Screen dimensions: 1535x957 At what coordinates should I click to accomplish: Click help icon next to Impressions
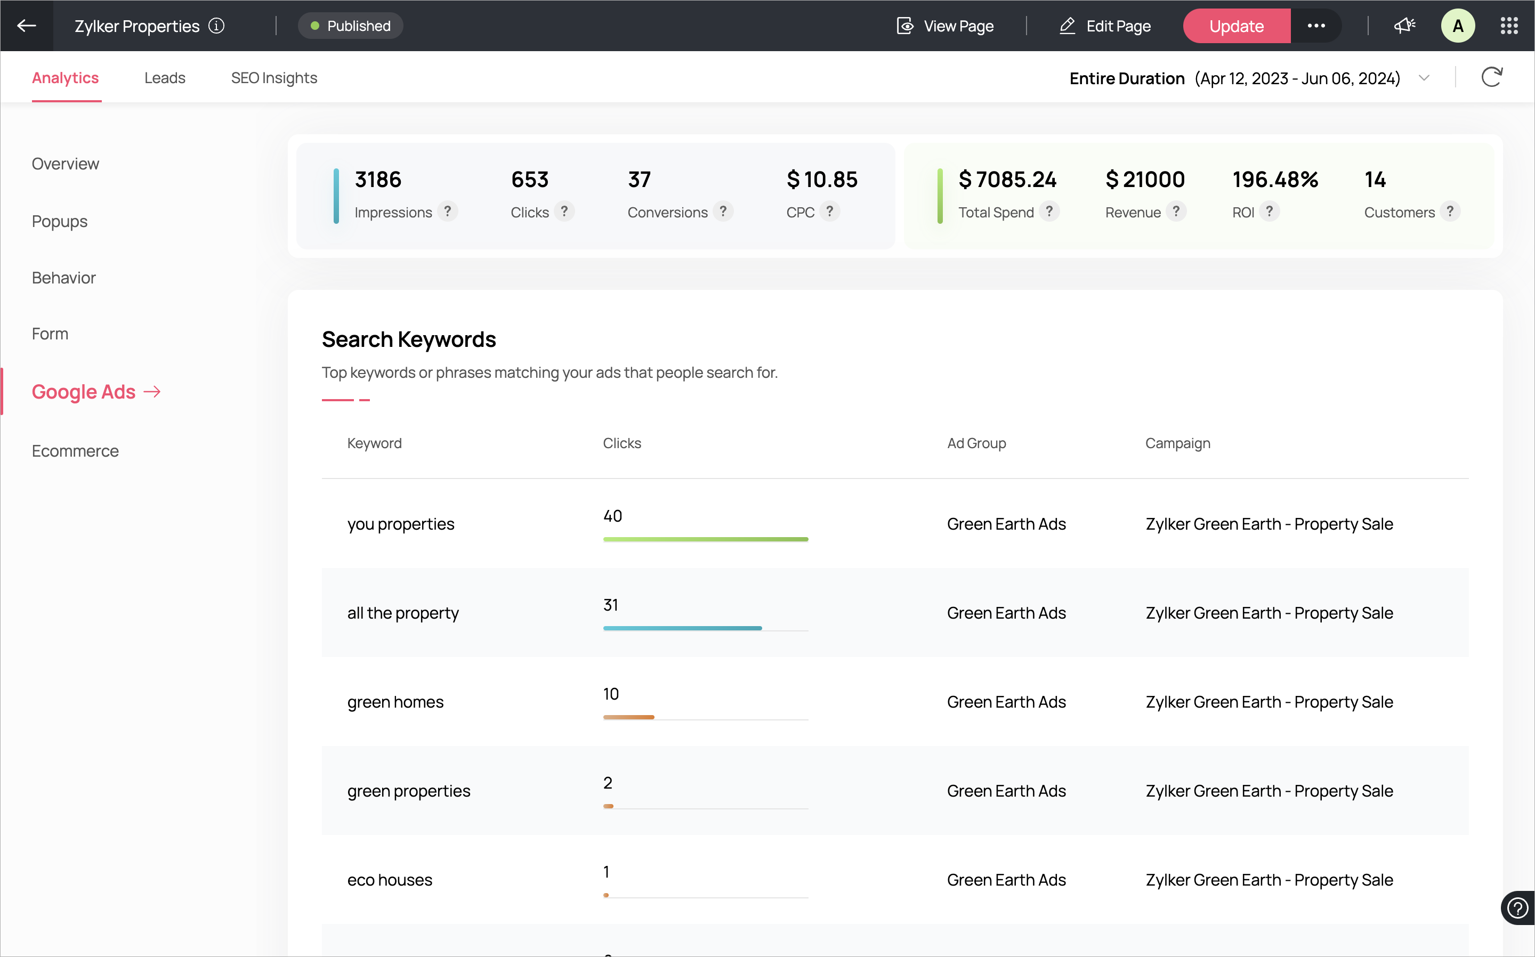448,212
